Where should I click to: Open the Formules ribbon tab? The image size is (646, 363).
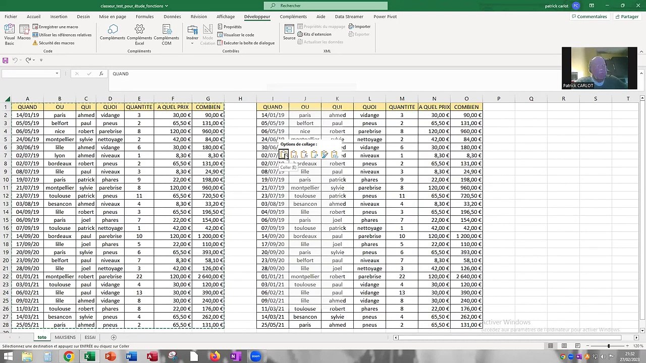(145, 17)
